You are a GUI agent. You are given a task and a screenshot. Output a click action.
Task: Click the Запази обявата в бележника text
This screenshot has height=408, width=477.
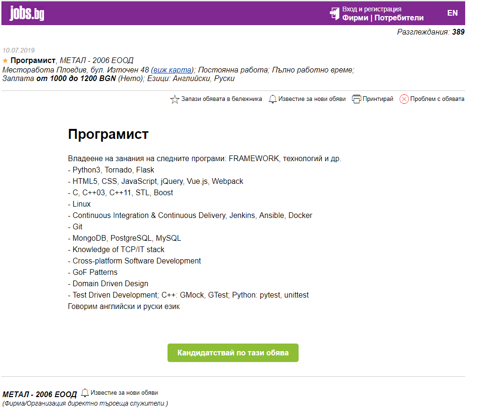pos(221,99)
